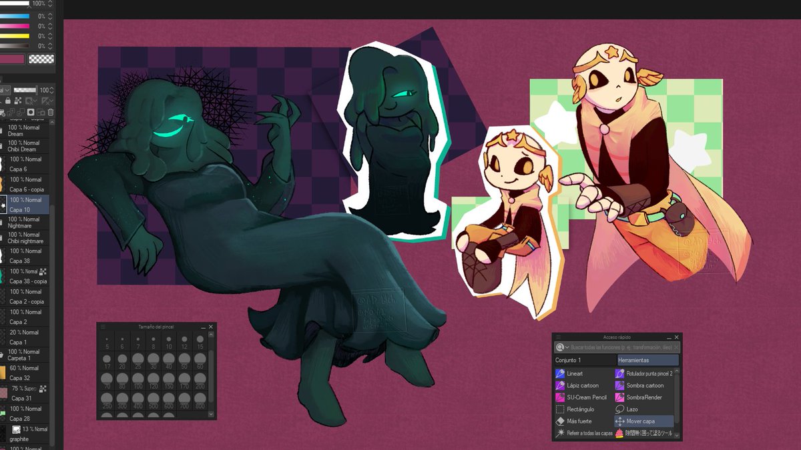Choose the Sombra cartoon brush
801x450 pixels.
click(643, 385)
